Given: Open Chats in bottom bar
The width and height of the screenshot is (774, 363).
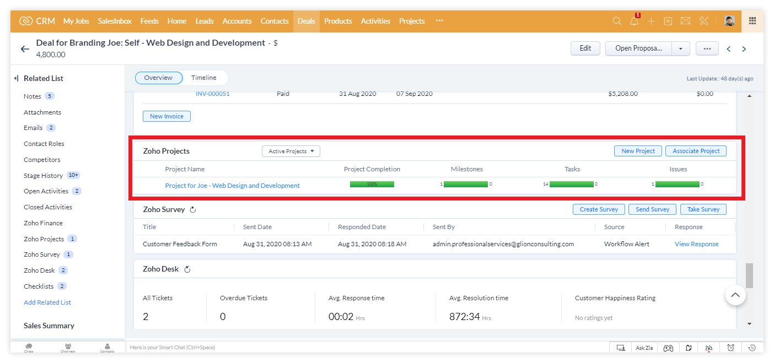Looking at the screenshot, I should coord(29,348).
